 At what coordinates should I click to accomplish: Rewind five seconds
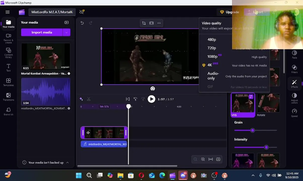[135, 99]
